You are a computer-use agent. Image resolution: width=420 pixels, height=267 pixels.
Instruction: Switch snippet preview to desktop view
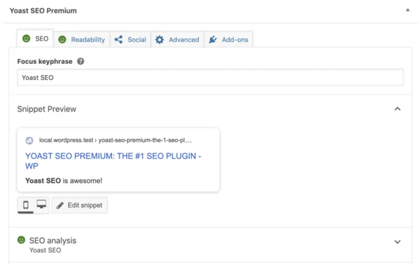41,204
